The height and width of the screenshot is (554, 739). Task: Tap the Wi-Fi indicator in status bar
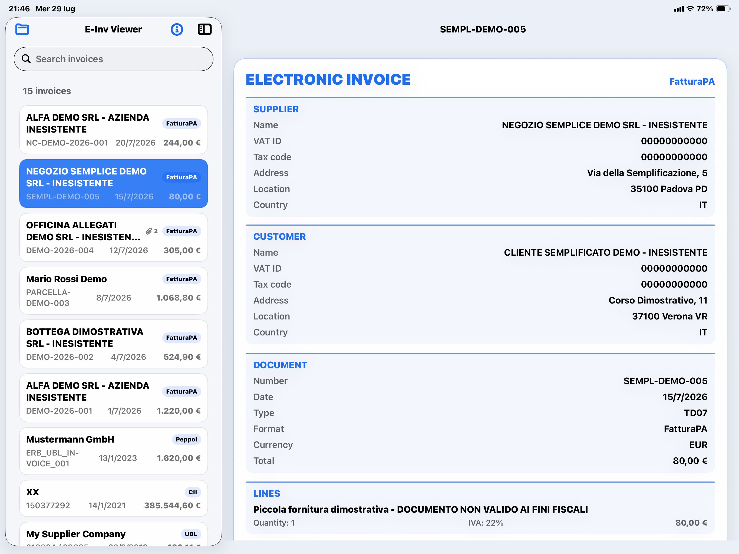[690, 9]
